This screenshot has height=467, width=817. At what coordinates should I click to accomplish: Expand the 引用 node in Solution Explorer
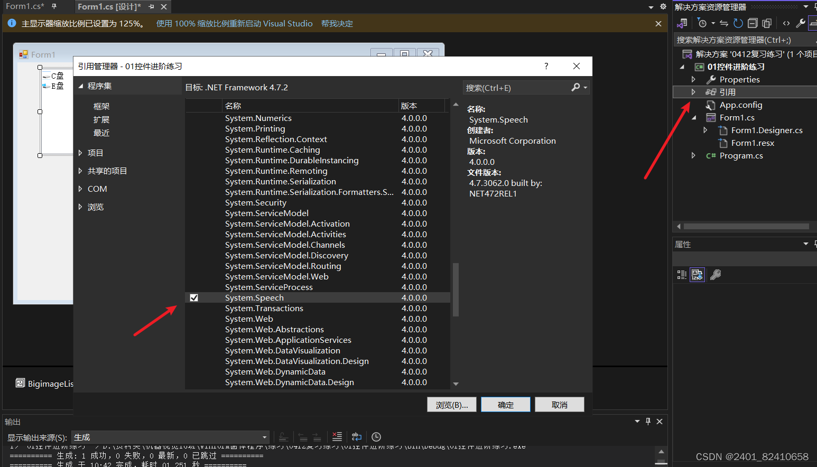693,92
